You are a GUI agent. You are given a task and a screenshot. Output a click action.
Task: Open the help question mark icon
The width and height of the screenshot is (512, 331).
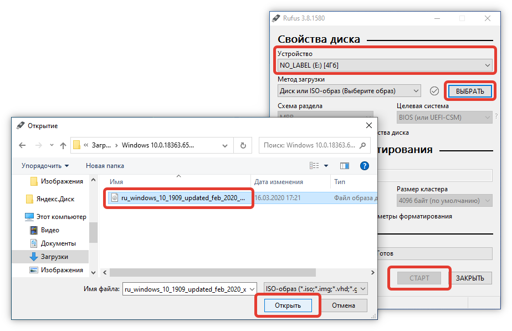364,166
